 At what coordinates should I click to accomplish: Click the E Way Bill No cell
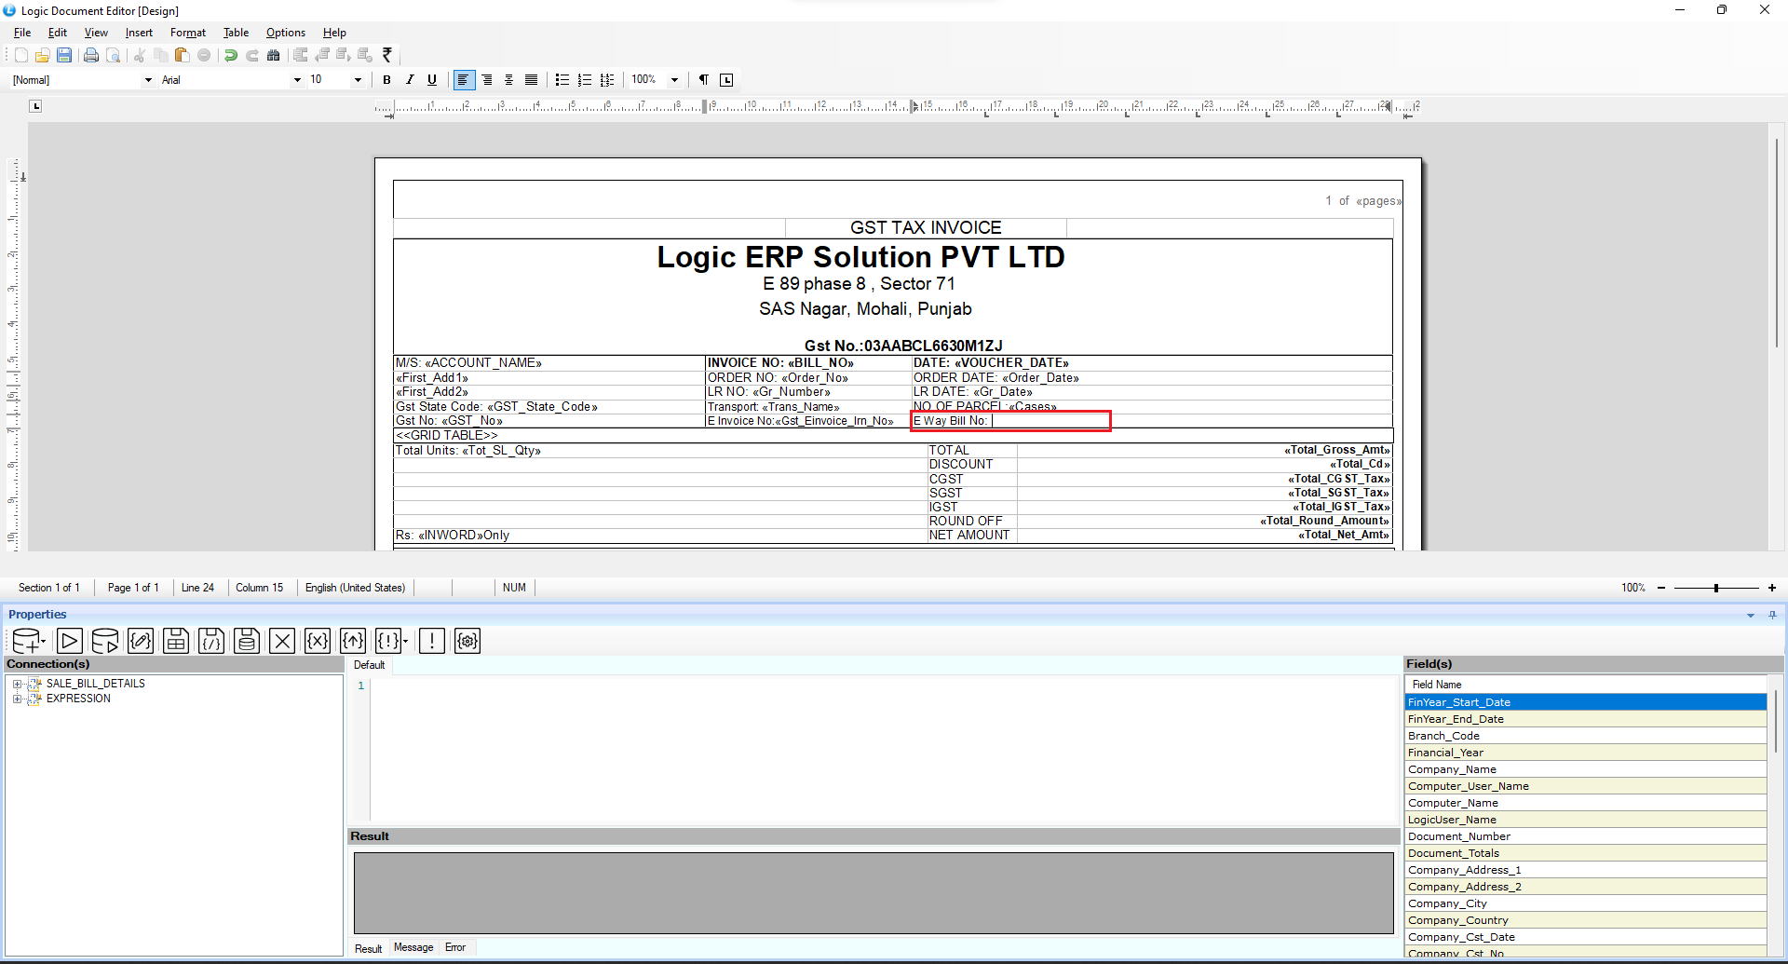1010,421
